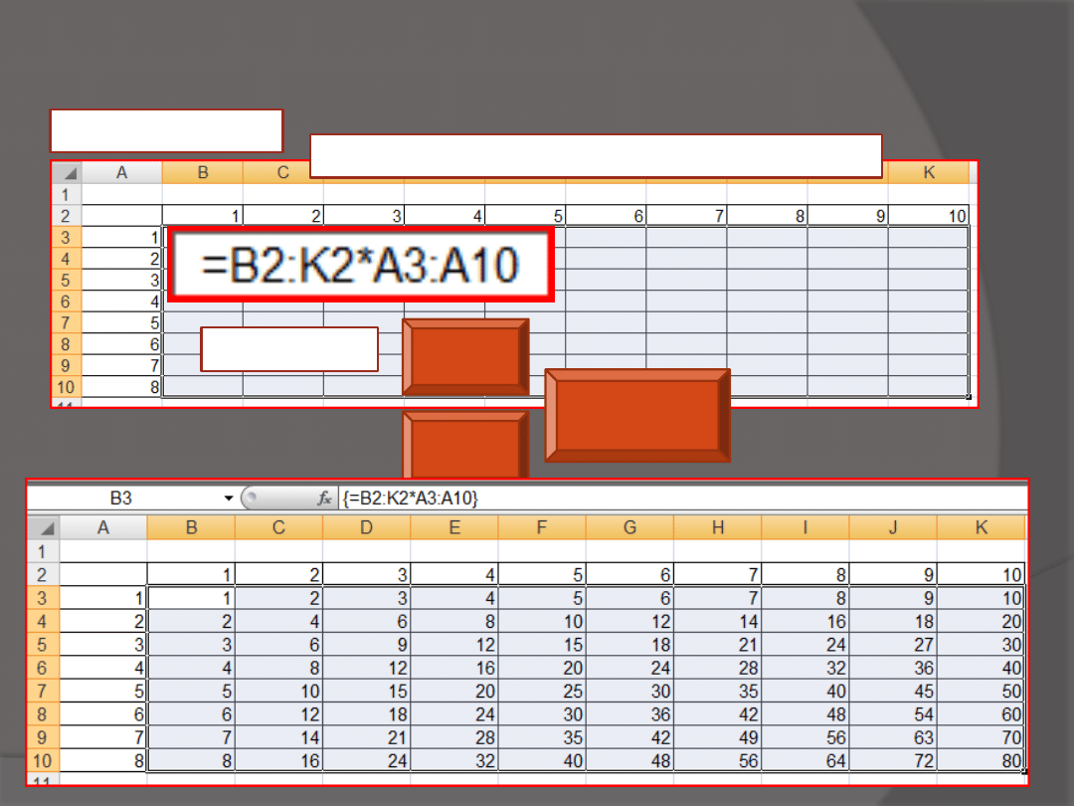The width and height of the screenshot is (1074, 806).
Task: Click the empty white box at top left
Action: click(x=166, y=130)
